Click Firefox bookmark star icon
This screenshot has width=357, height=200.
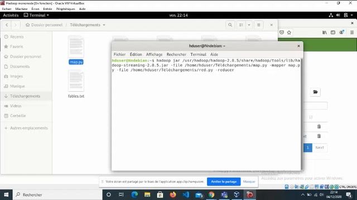point(289,32)
